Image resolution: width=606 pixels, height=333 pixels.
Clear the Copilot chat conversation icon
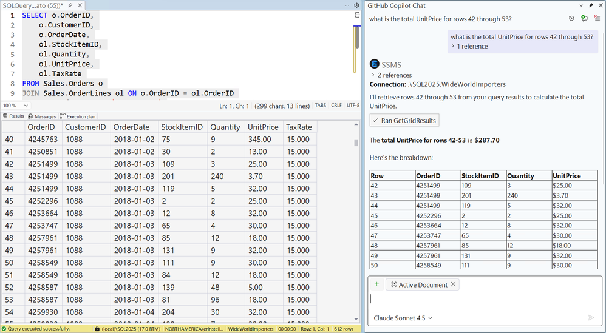pyautogui.click(x=597, y=19)
